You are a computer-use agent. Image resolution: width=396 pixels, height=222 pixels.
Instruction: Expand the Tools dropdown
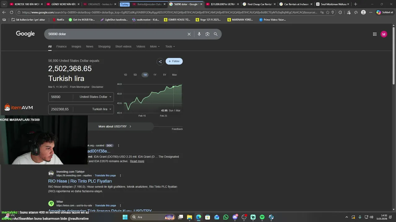(x=170, y=47)
